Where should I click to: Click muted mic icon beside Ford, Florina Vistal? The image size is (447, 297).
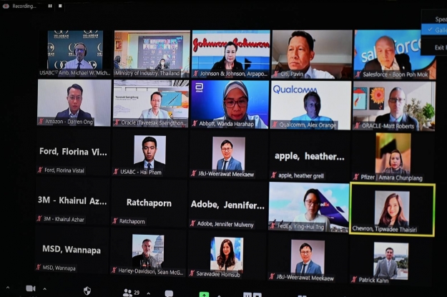[x=40, y=170]
